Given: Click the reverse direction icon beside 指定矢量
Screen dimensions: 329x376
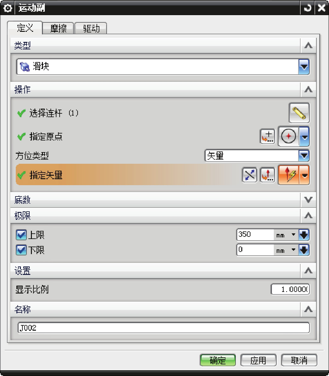Looking at the screenshot, I should 250,175.
